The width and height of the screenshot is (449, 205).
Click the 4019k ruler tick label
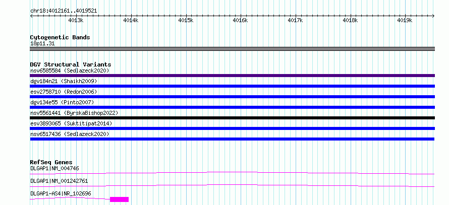405,20
